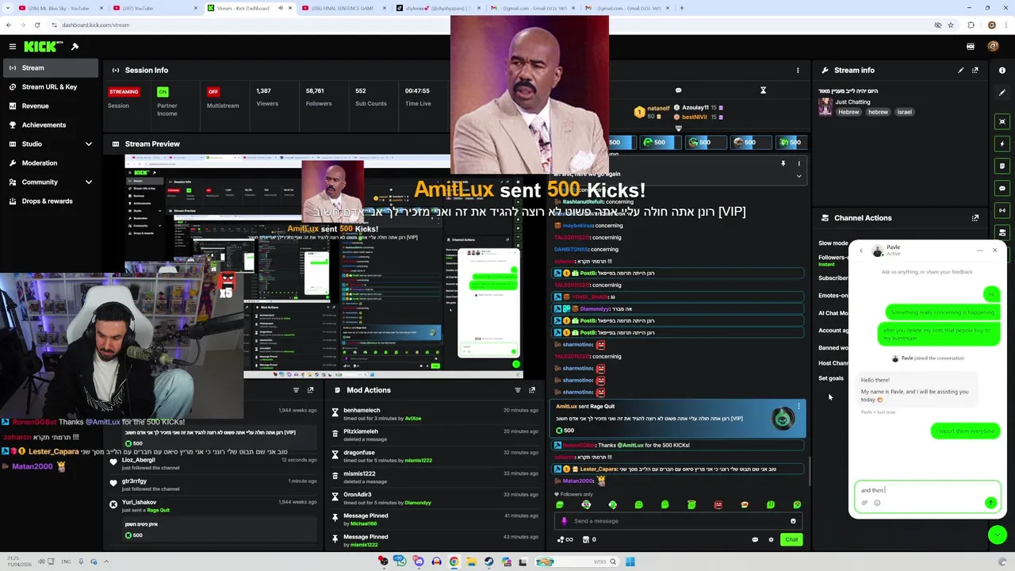Open the Session Info options menu

798,70
